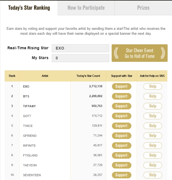Click Support button for TIFFANY
The width and height of the screenshot is (172, 180).
pyautogui.click(x=122, y=106)
